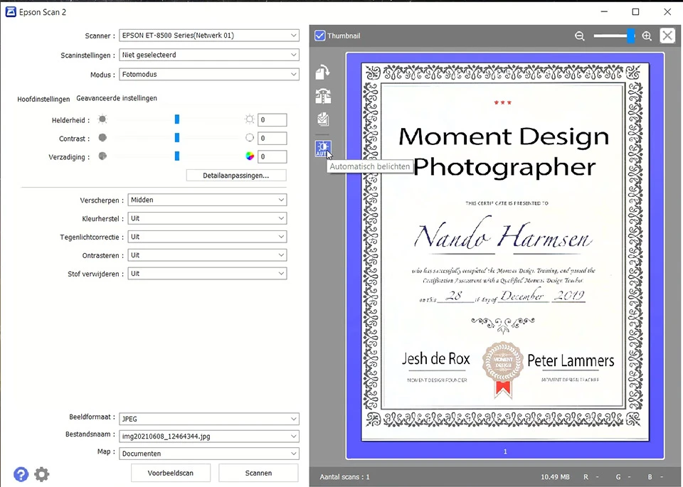
Task: Open the Modus dropdown showing Fotomodus
Action: point(209,75)
